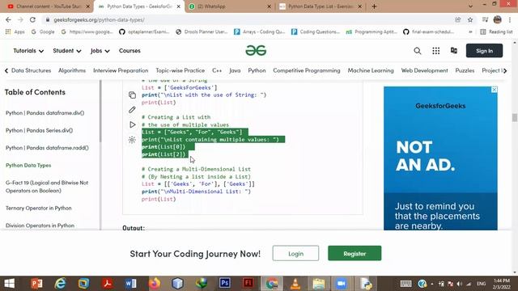The width and height of the screenshot is (518, 291).
Task: Go back with the browser back arrow
Action: click(x=8, y=19)
